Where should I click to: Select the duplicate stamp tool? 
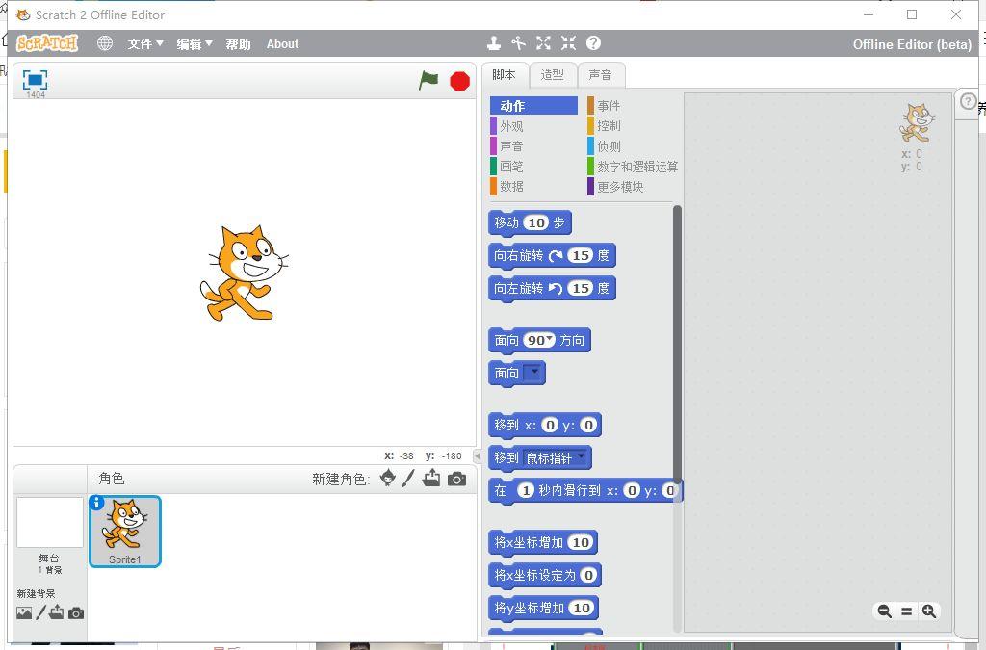click(493, 43)
